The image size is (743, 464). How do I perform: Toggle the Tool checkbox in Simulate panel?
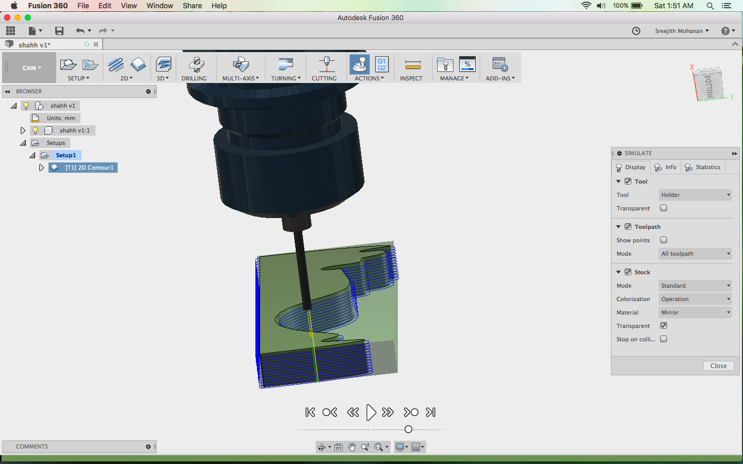(628, 181)
